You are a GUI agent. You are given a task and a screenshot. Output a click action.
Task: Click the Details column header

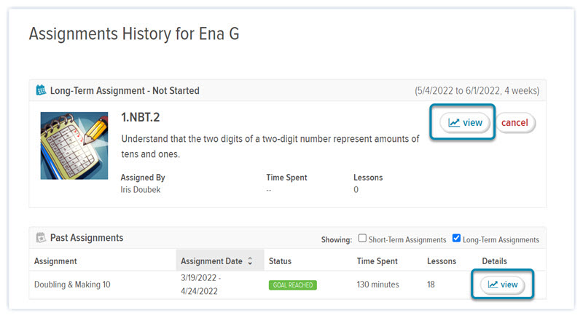pos(494,261)
